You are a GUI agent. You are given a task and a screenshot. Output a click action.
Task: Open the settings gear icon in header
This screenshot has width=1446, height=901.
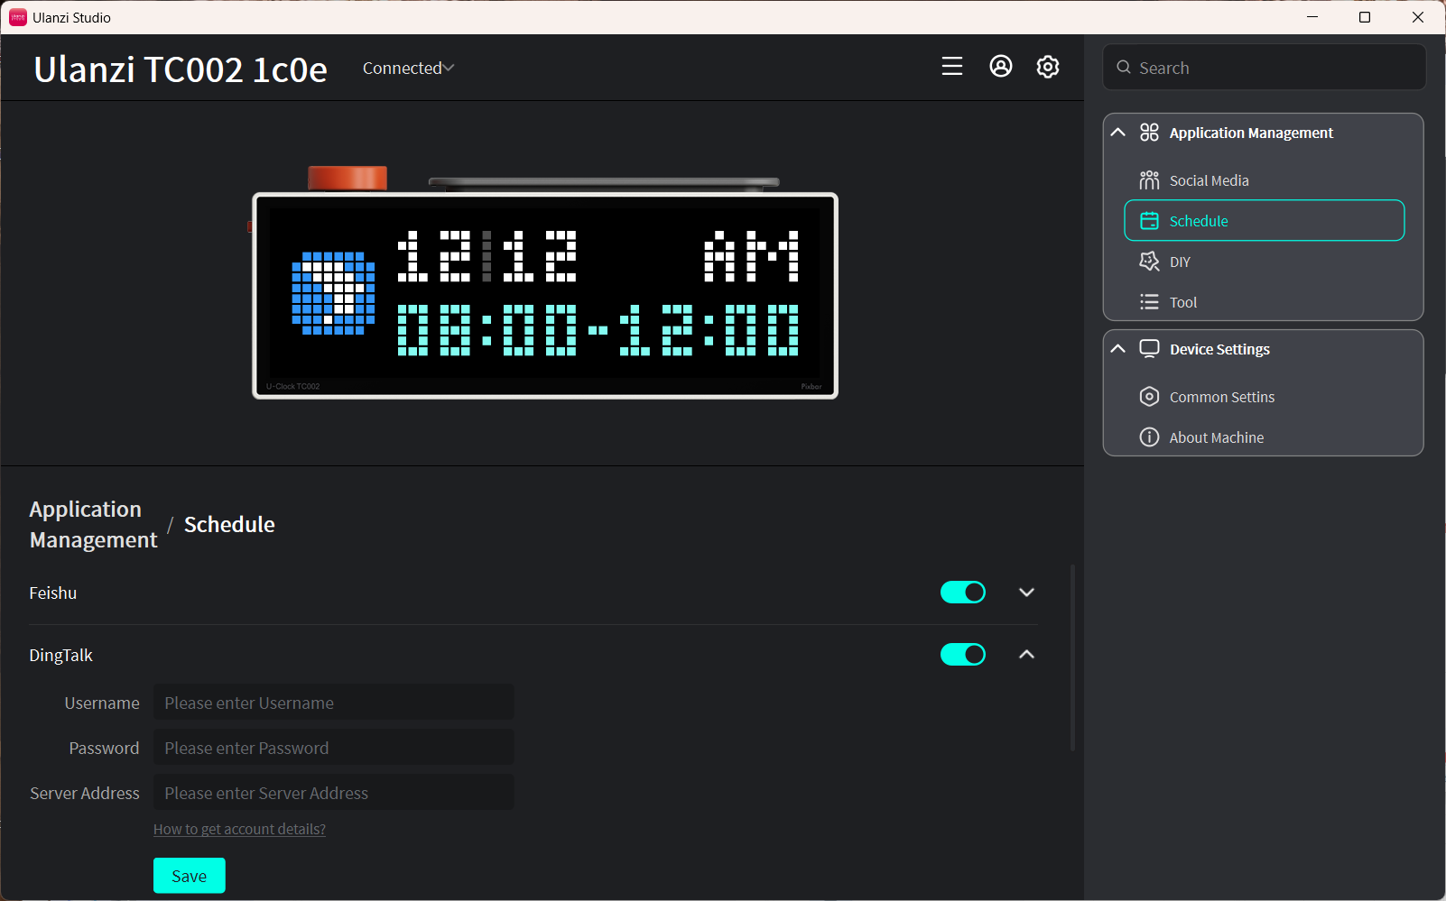pyautogui.click(x=1047, y=67)
